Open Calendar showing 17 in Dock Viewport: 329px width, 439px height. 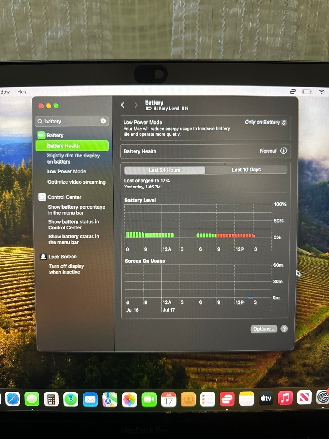[169, 399]
